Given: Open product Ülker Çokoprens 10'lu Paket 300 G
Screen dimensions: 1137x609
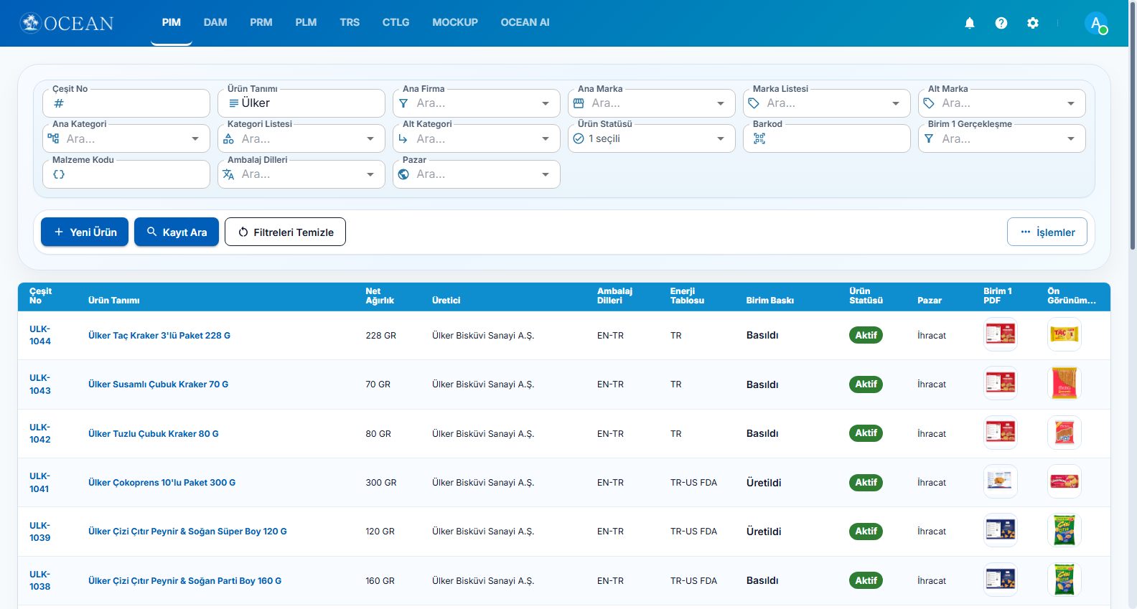Looking at the screenshot, I should (x=162, y=483).
